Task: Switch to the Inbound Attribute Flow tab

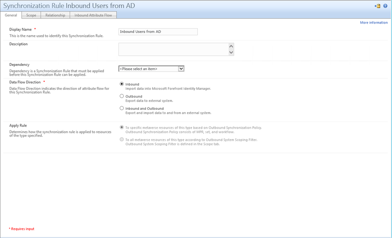Action: tap(93, 15)
